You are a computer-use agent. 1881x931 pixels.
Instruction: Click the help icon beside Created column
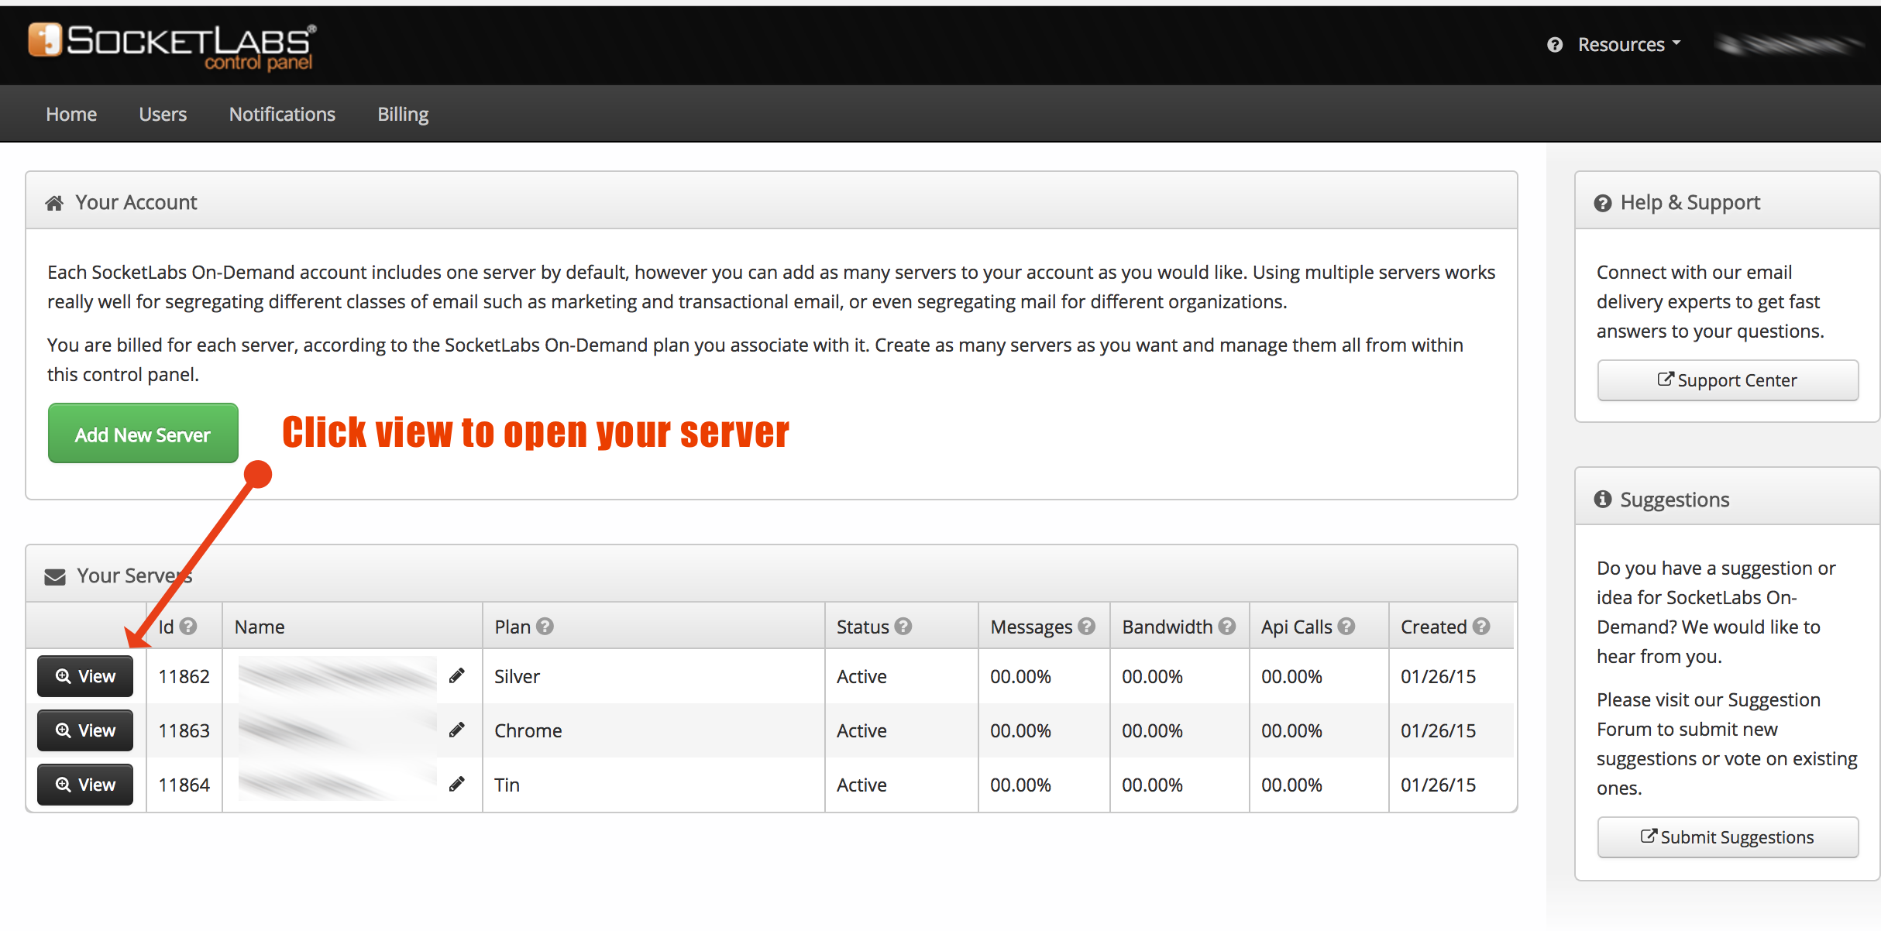coord(1481,626)
